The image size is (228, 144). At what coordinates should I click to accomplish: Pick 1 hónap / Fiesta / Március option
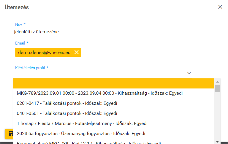[82, 124]
